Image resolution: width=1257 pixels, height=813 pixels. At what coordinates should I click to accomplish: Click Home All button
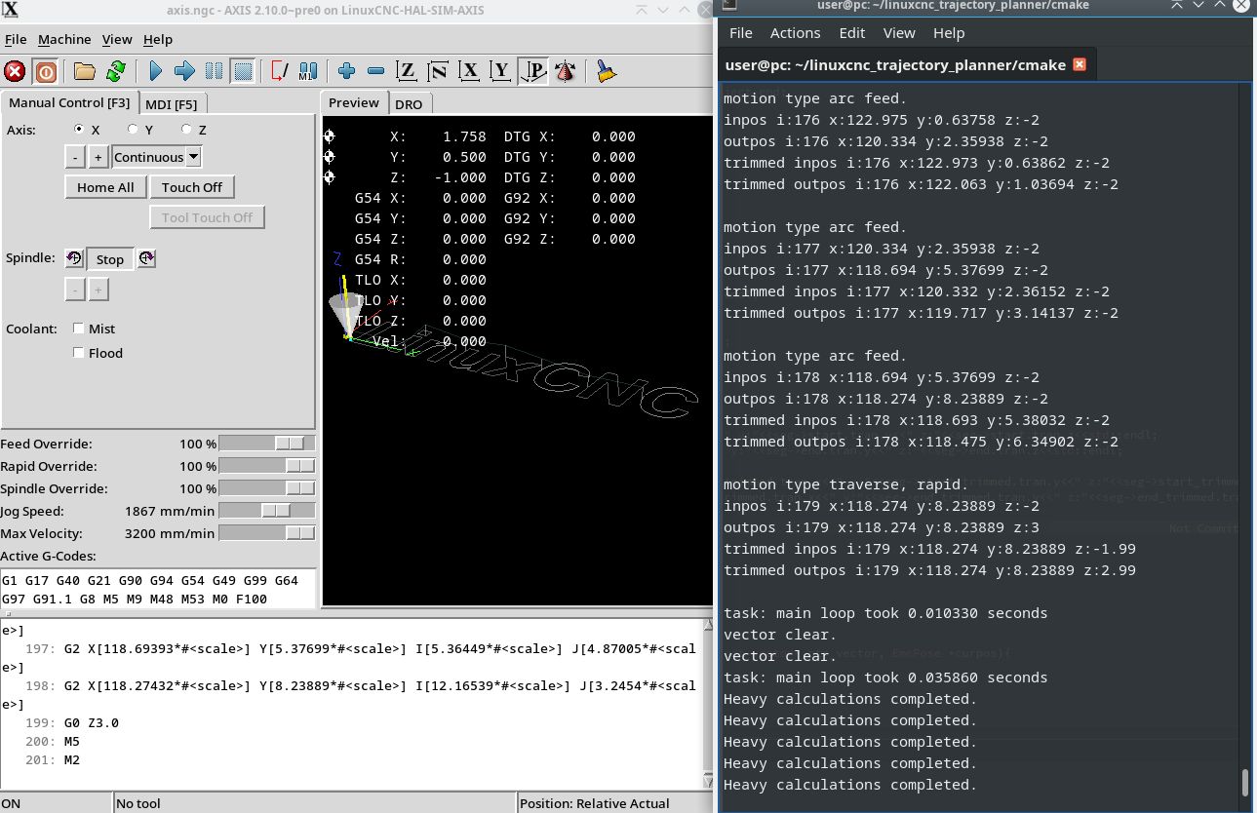point(105,187)
